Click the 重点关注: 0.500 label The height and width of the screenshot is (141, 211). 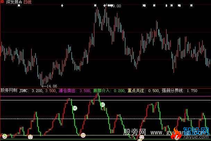click(x=143, y=91)
